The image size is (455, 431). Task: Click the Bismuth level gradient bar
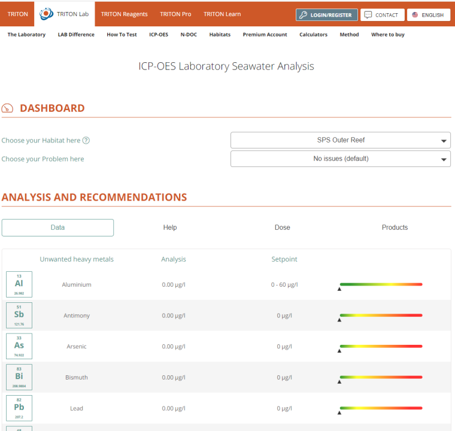point(381,377)
